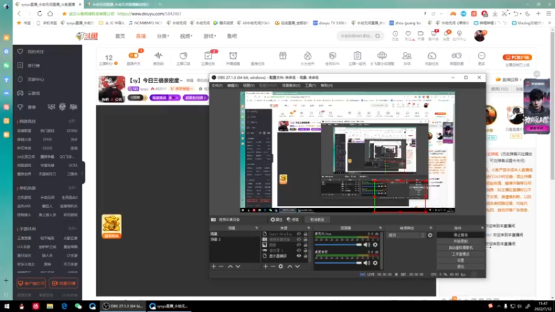Open the 火力全开 flame icon

coord(307,55)
